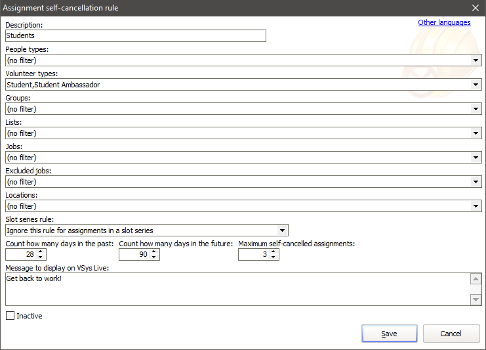
Task: Close the Assignment self-cancellation rule dialog
Action: pyautogui.click(x=476, y=8)
